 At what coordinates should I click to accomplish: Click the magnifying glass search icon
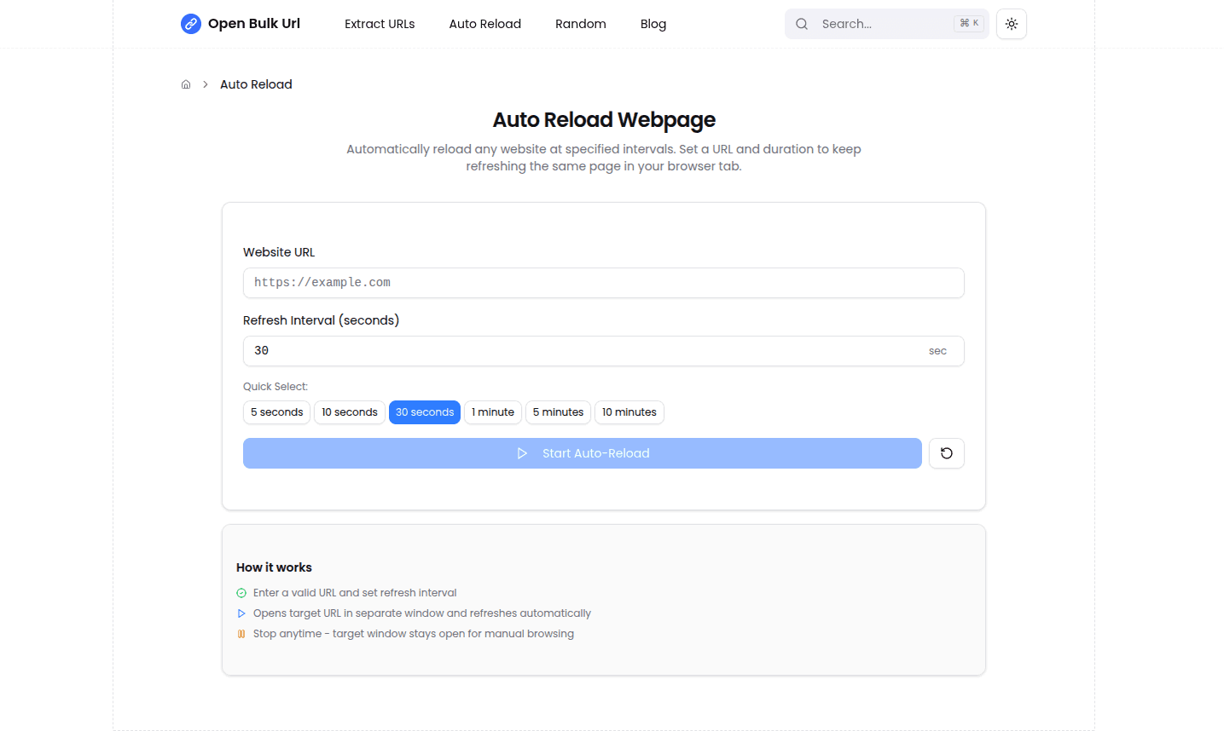click(801, 24)
